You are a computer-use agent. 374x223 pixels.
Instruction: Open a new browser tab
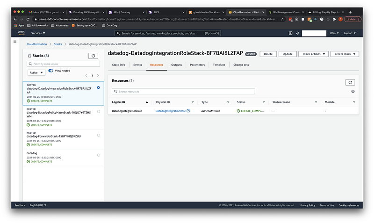click(x=350, y=12)
